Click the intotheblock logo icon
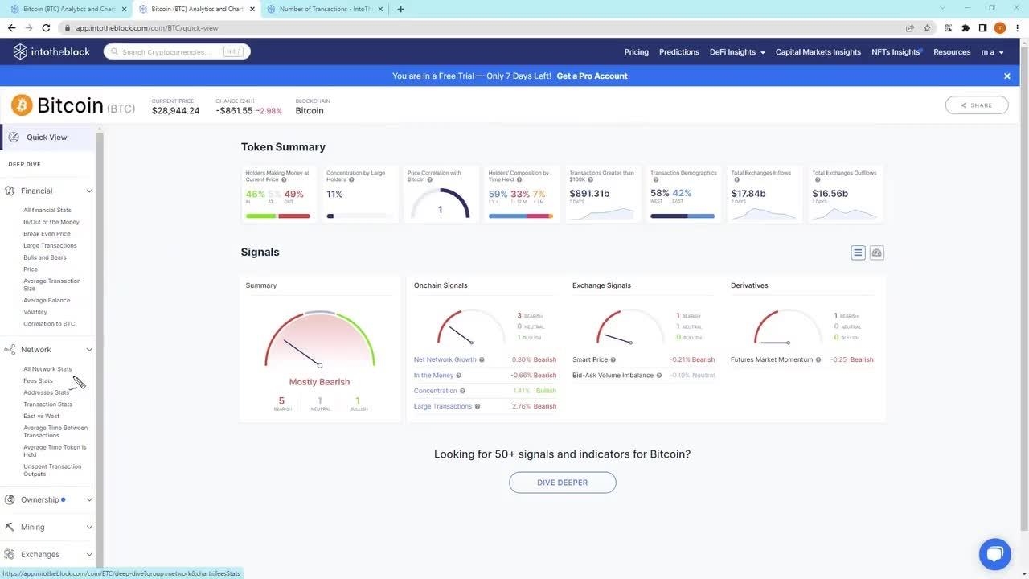1029x579 pixels. tap(20, 52)
